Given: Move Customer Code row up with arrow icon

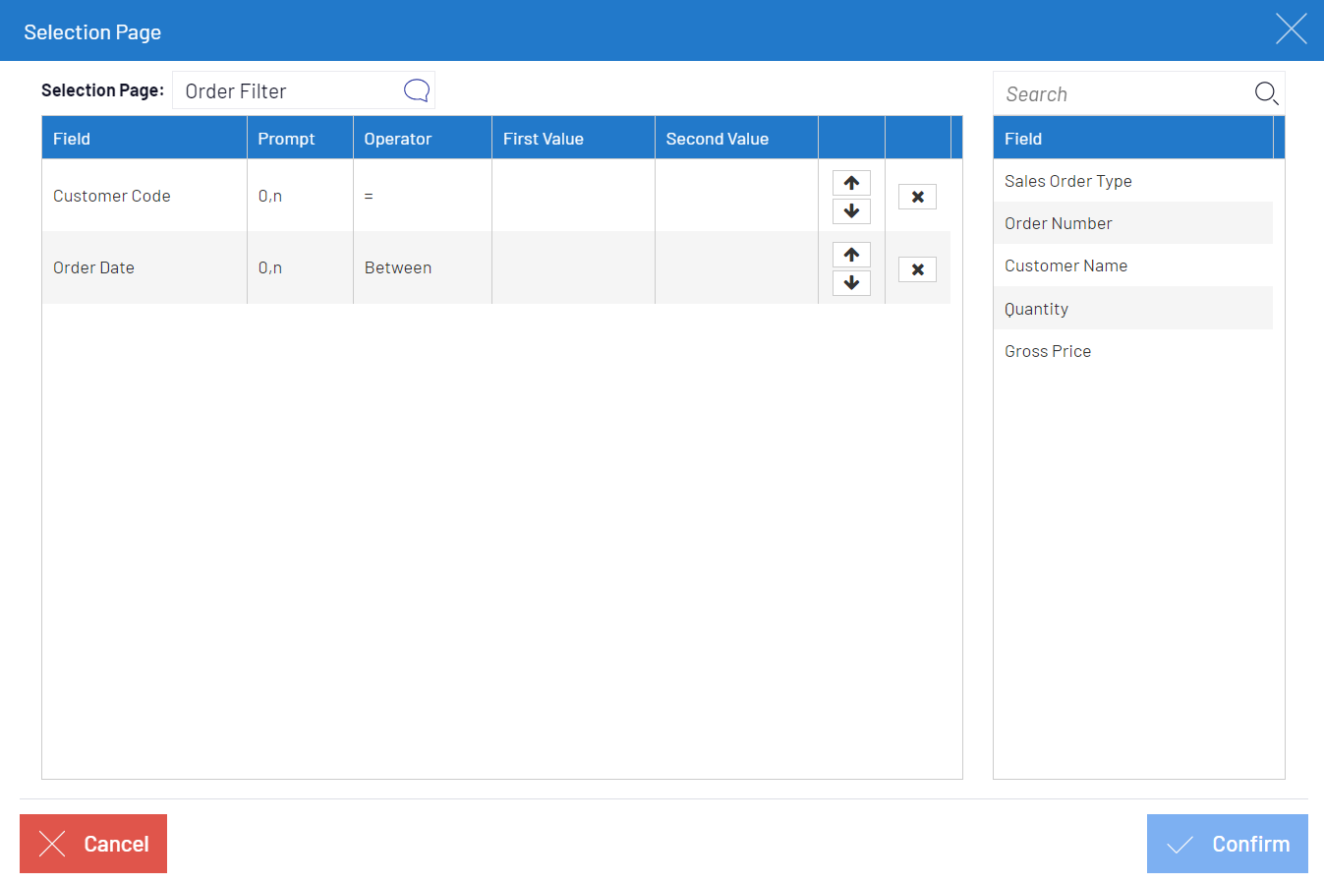Looking at the screenshot, I should [x=851, y=182].
